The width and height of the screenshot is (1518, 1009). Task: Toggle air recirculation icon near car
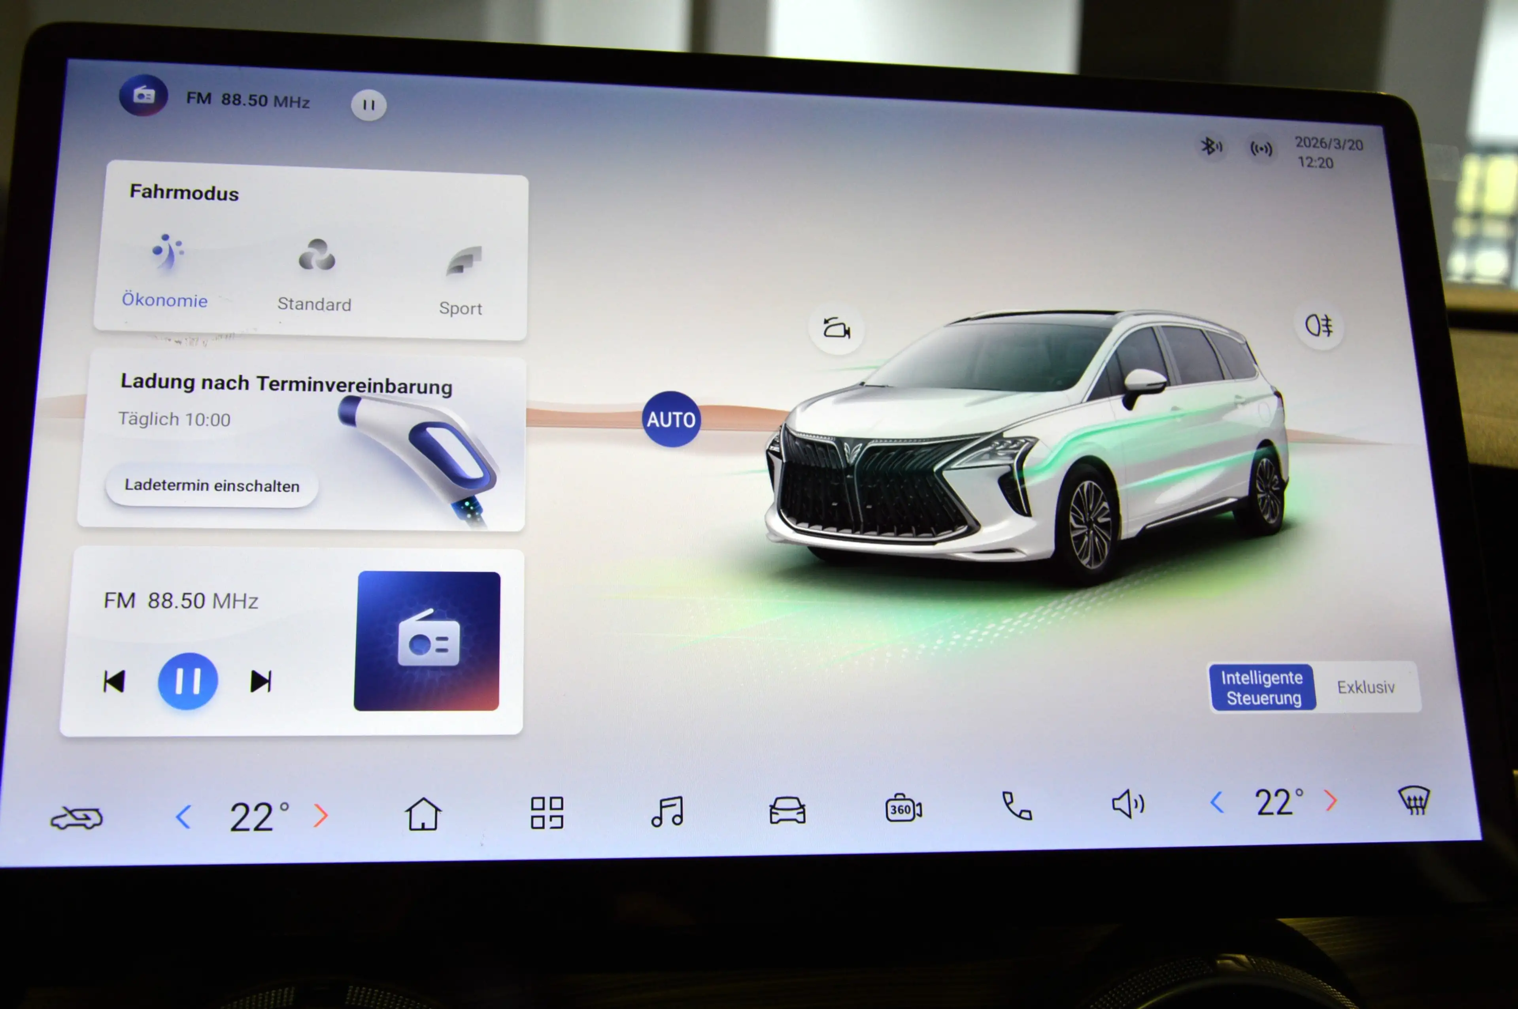(x=836, y=328)
